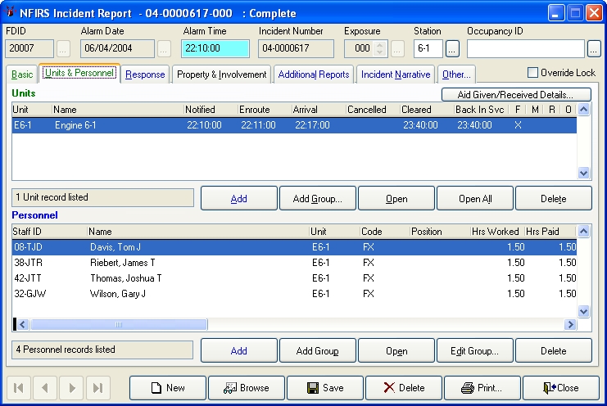Open the Property & Involvement tab
The height and width of the screenshot is (406, 607).
coord(221,74)
